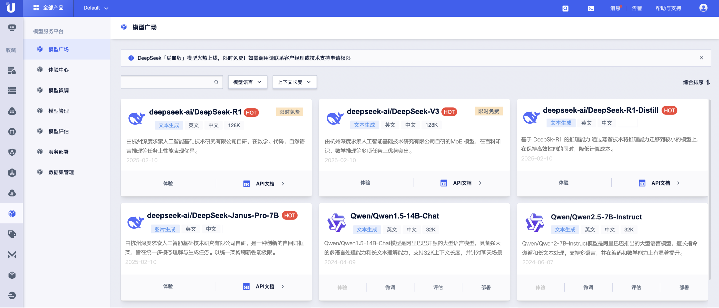The image size is (719, 308).
Task: Click the DeepSeek-R1 whale logo
Action: [136, 118]
